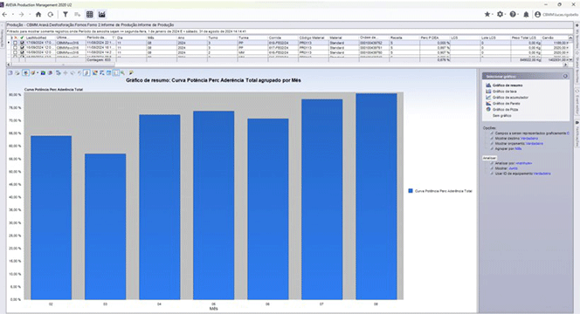Click the Analisar section label
Screen dimensions: 580x314
point(489,158)
